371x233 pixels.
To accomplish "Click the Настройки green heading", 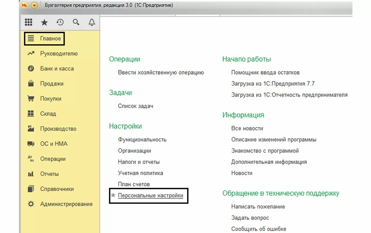I will tap(126, 126).
